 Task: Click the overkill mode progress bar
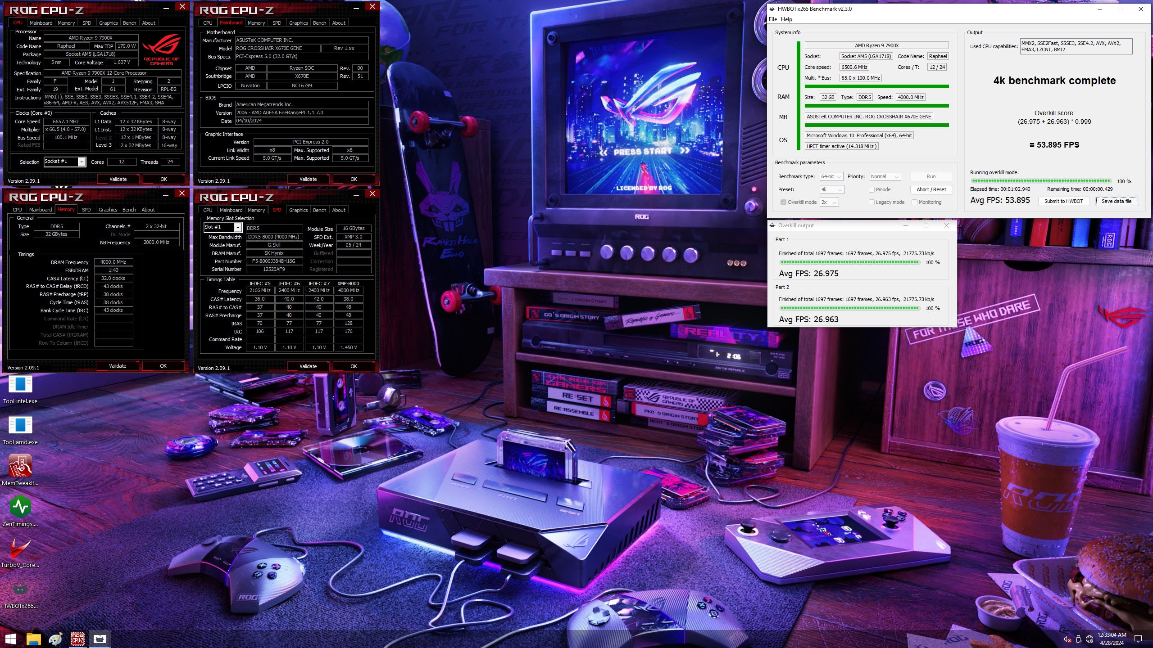tap(1041, 181)
